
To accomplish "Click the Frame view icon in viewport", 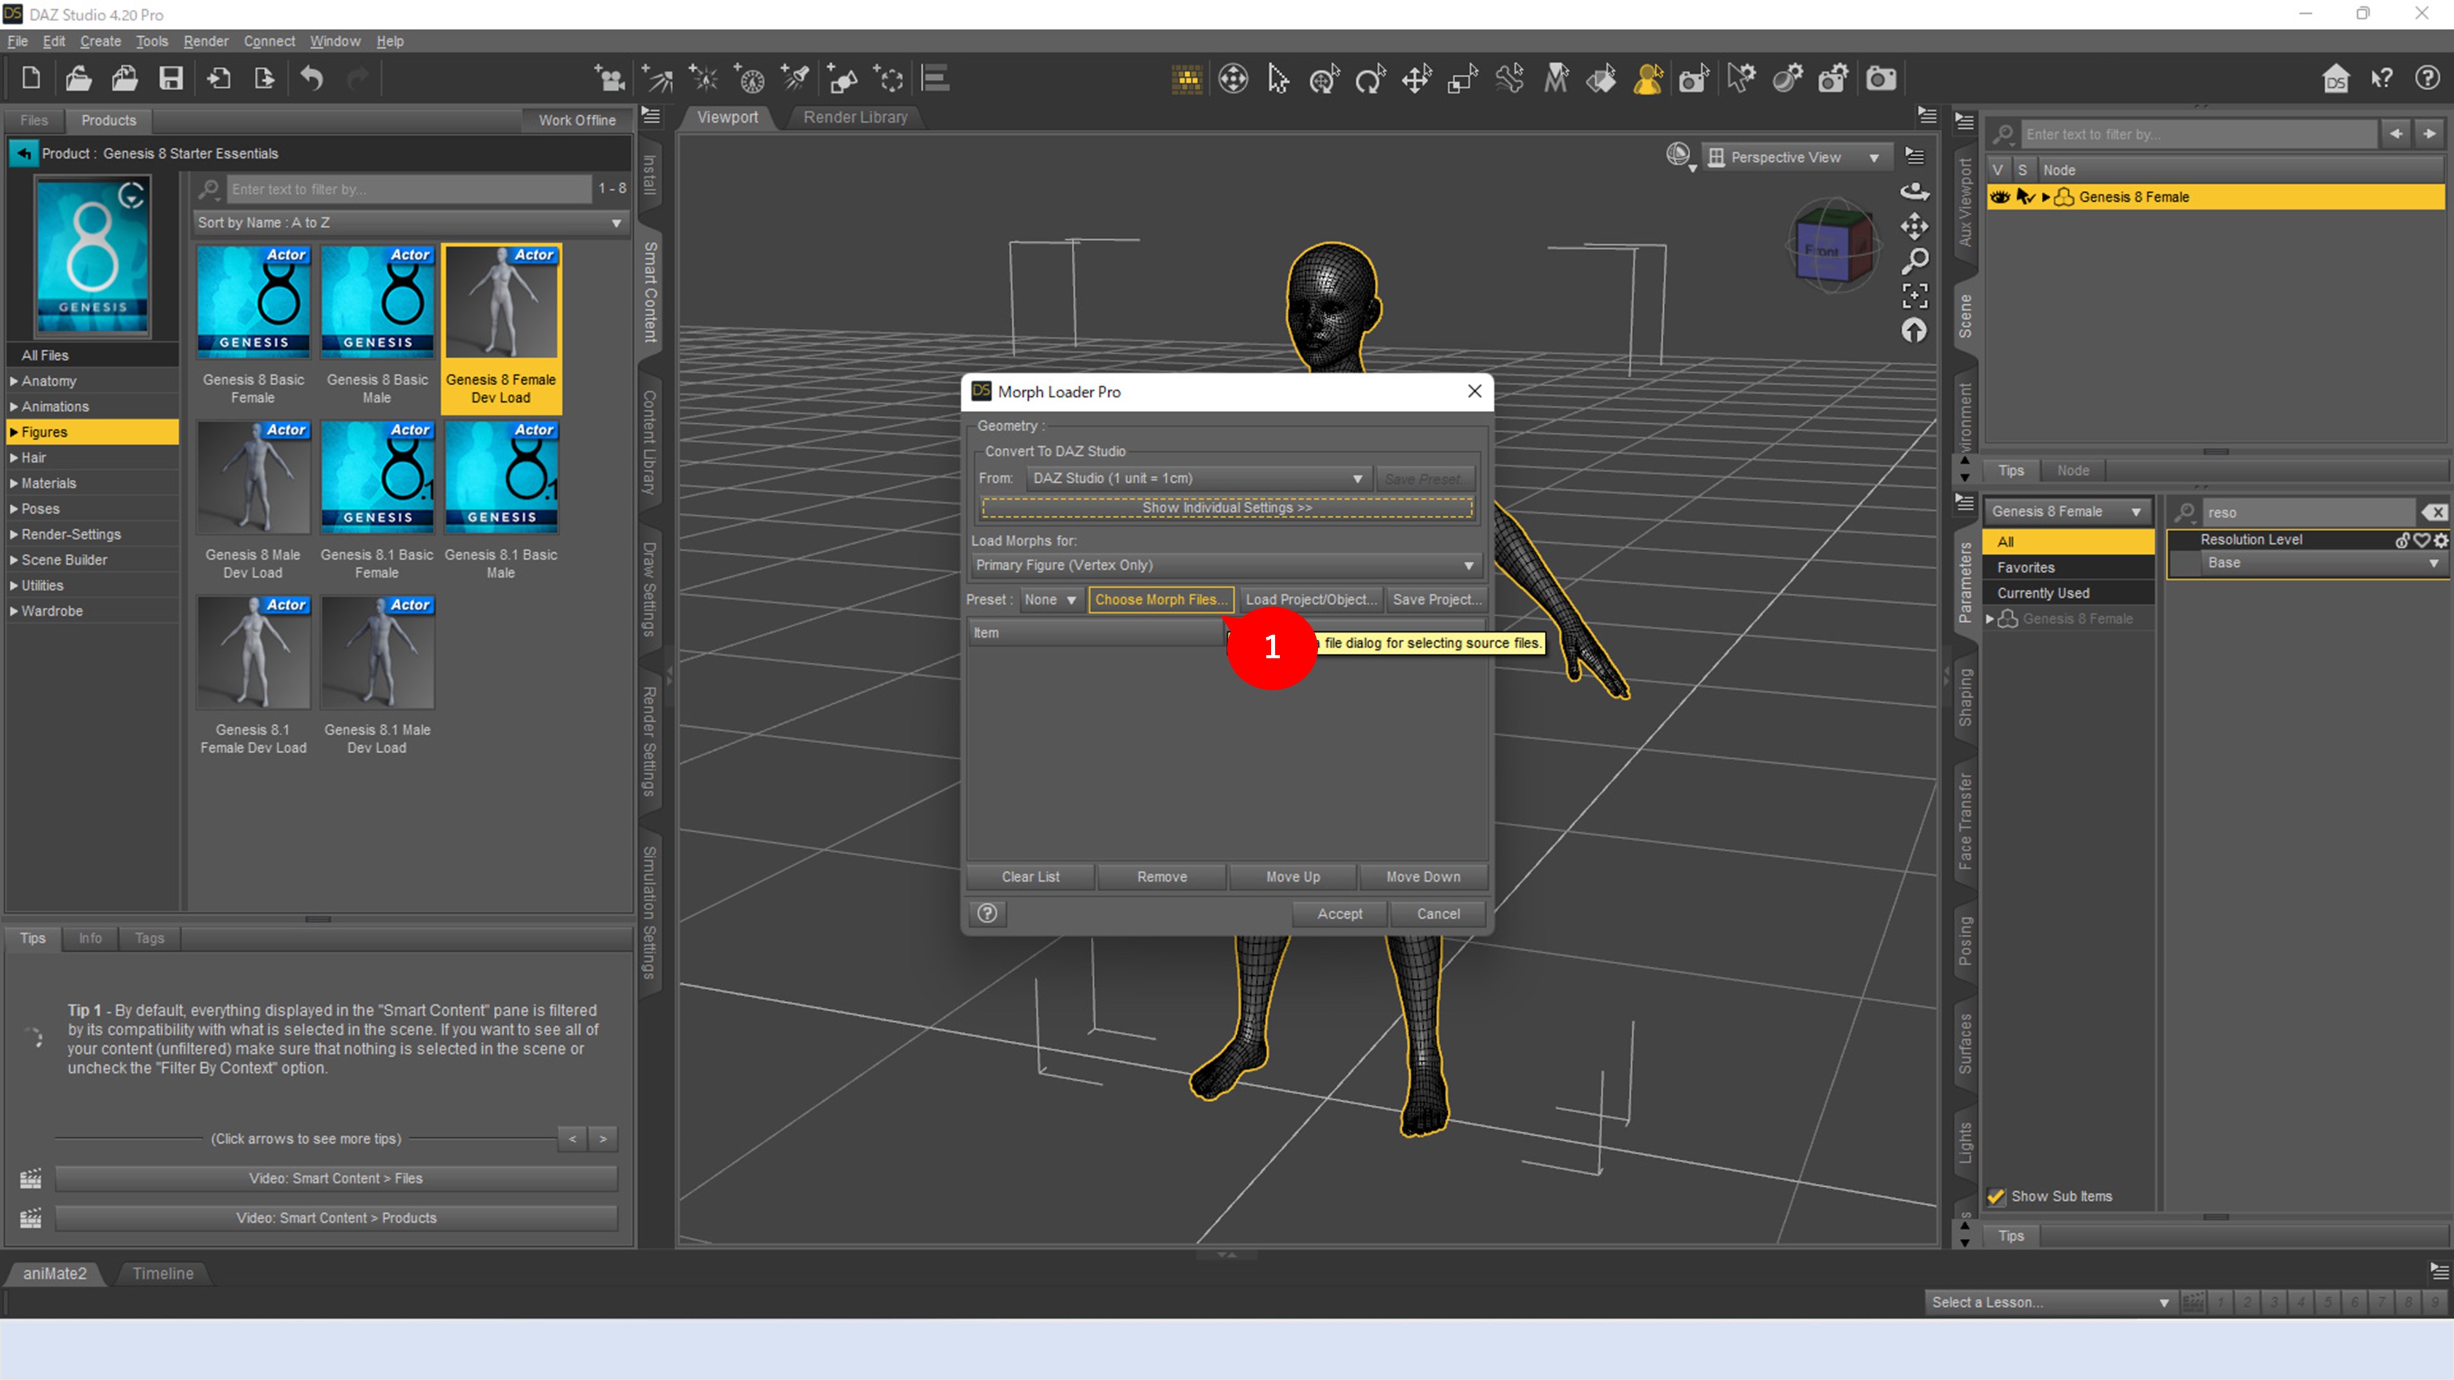I will coord(1915,295).
